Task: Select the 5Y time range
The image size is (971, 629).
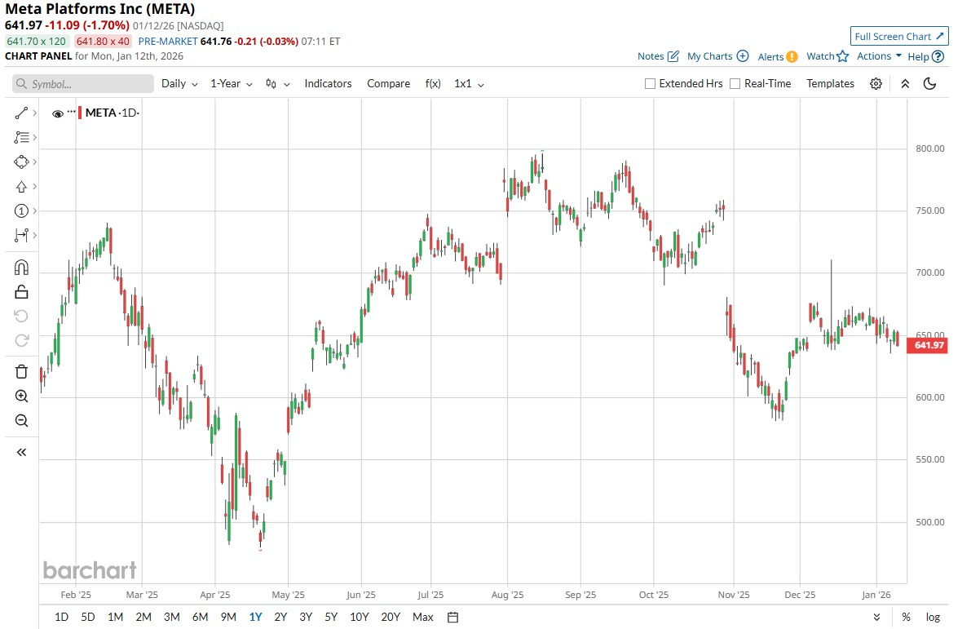Action: point(331,618)
